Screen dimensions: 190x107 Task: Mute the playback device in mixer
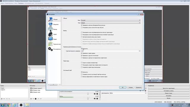pos(95,94)
